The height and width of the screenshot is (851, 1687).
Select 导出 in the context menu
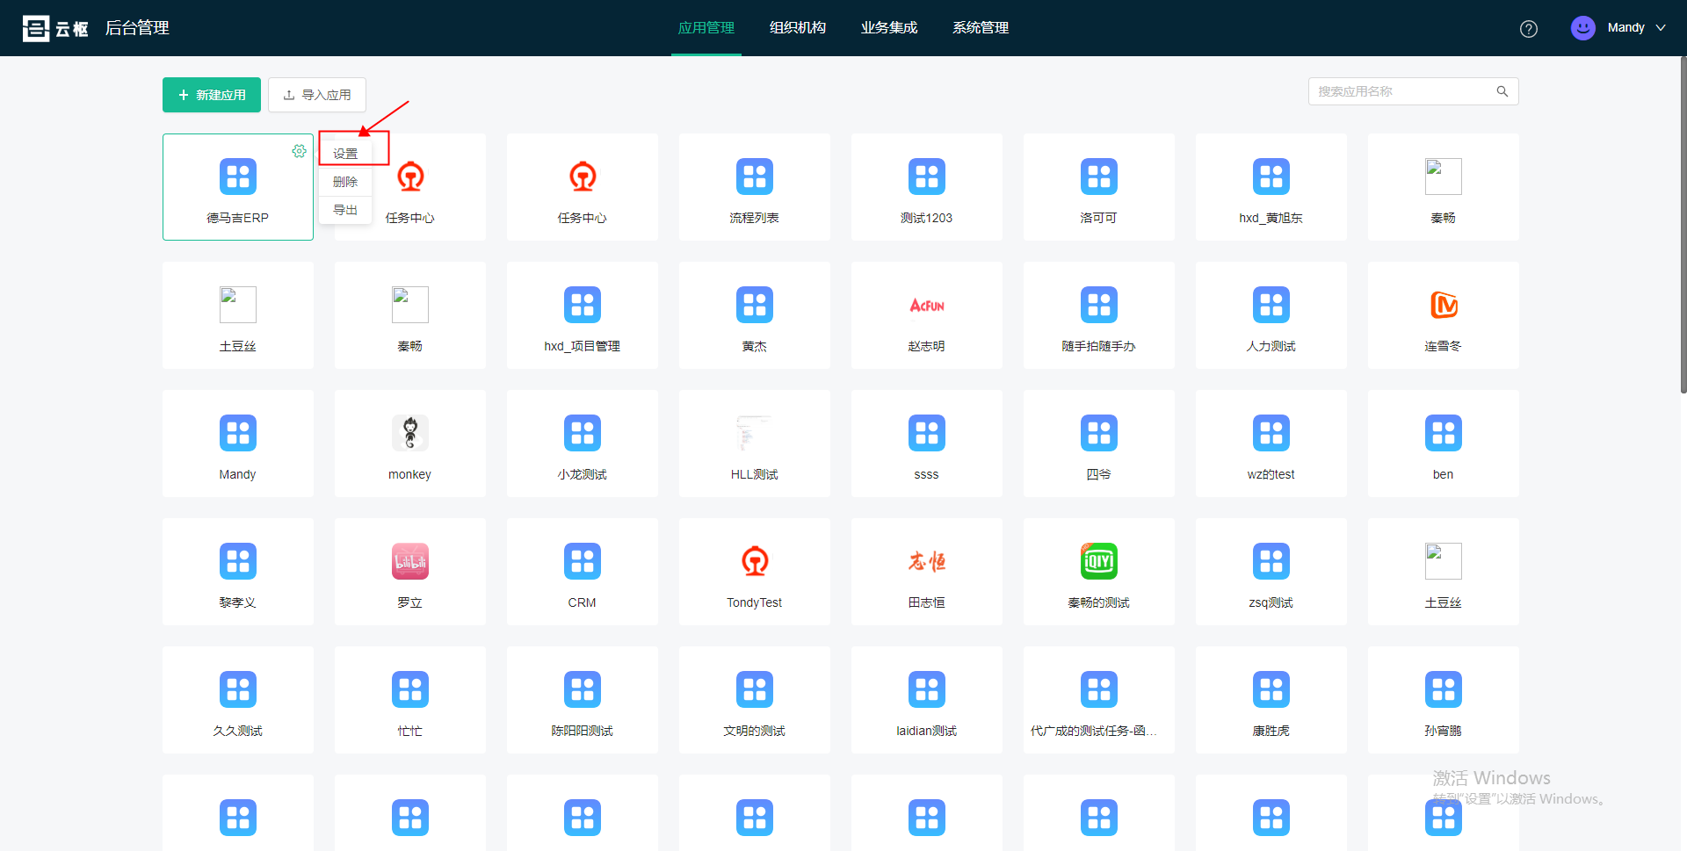[345, 210]
